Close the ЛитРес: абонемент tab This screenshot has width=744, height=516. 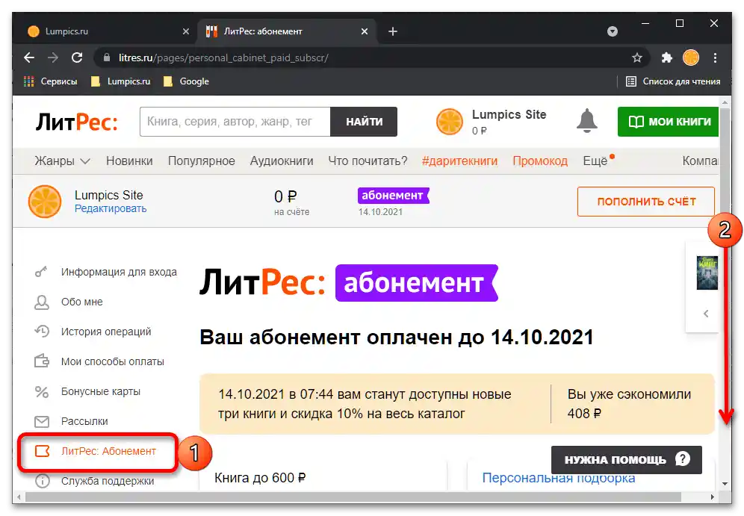pyautogui.click(x=364, y=31)
